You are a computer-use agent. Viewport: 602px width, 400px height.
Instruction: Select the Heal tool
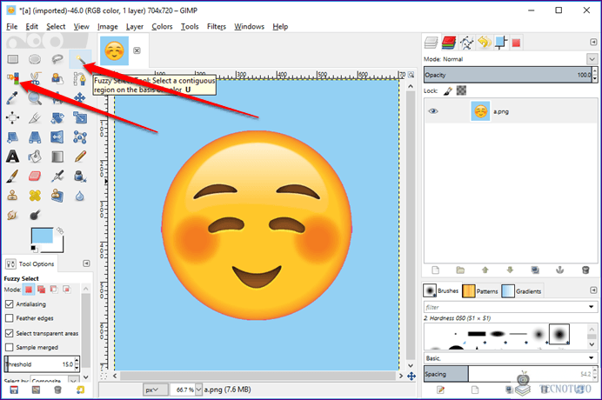pyautogui.click(x=35, y=196)
